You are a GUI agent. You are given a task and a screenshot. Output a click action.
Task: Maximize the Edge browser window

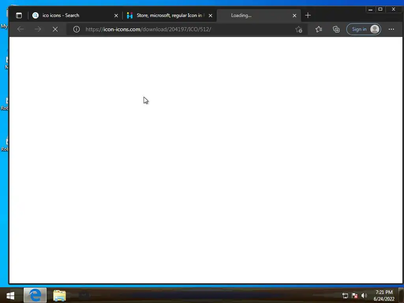pos(380,9)
